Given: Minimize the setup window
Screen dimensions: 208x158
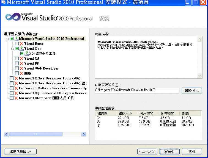Looking at the screenshot, I should [x=188, y=2].
